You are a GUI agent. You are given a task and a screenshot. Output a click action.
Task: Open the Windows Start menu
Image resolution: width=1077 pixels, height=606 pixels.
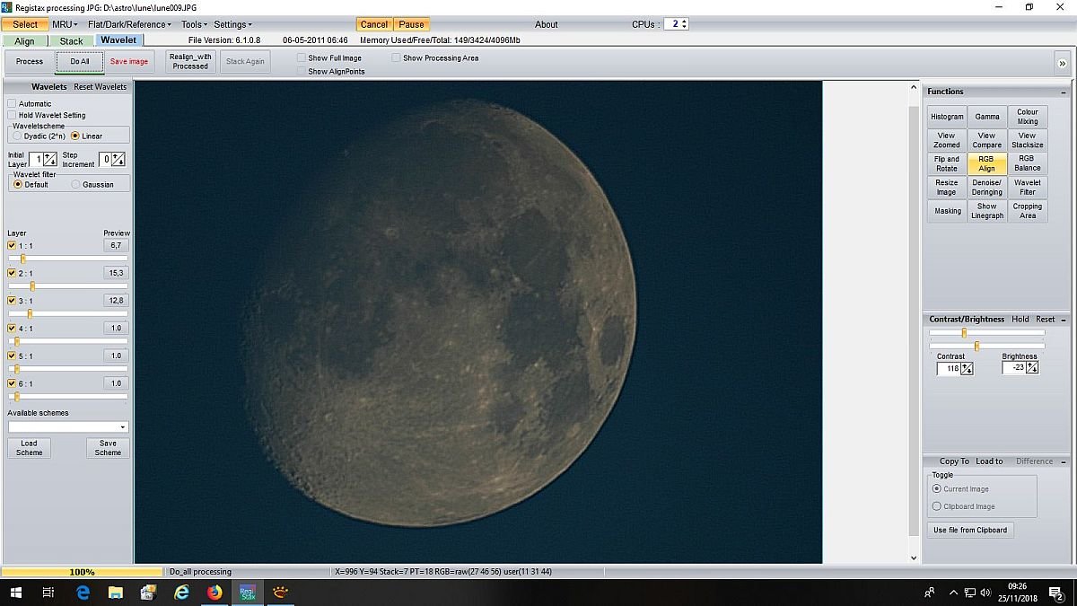[x=15, y=593]
